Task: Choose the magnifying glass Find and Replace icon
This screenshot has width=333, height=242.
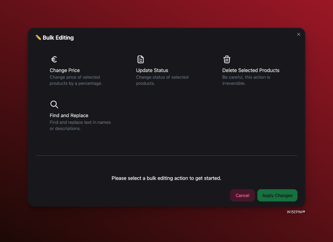Action: 54,105
